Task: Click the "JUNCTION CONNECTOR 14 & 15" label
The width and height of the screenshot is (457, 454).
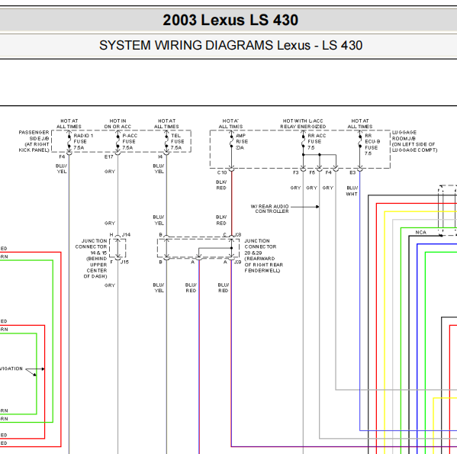Action: pos(92,259)
